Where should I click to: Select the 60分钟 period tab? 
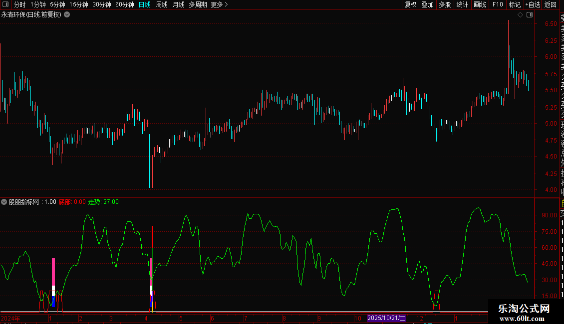(125, 4)
